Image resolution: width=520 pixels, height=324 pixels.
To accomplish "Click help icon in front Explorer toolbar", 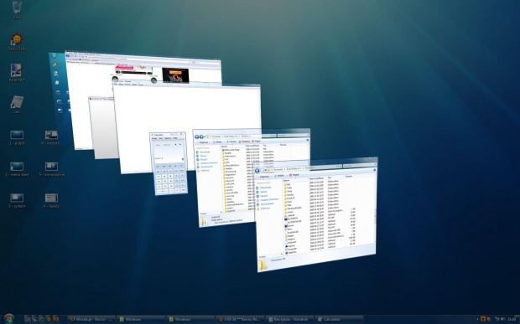I will [x=375, y=170].
